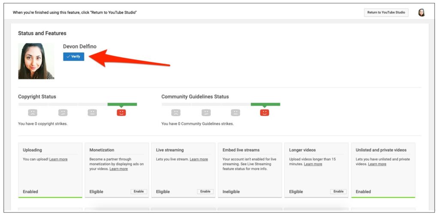Click the green Copyright Status progress bar segment

click(x=122, y=105)
